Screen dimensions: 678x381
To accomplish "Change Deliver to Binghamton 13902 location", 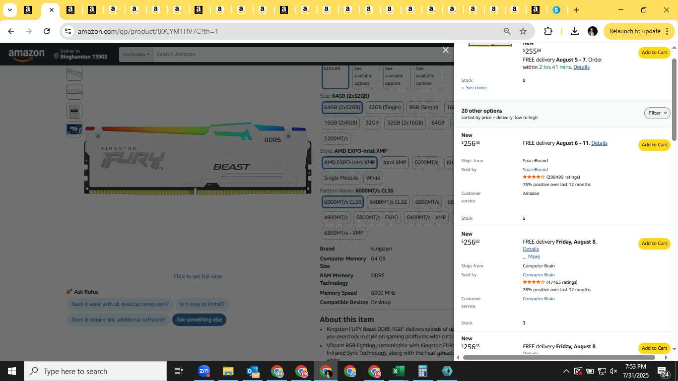I will [x=80, y=54].
